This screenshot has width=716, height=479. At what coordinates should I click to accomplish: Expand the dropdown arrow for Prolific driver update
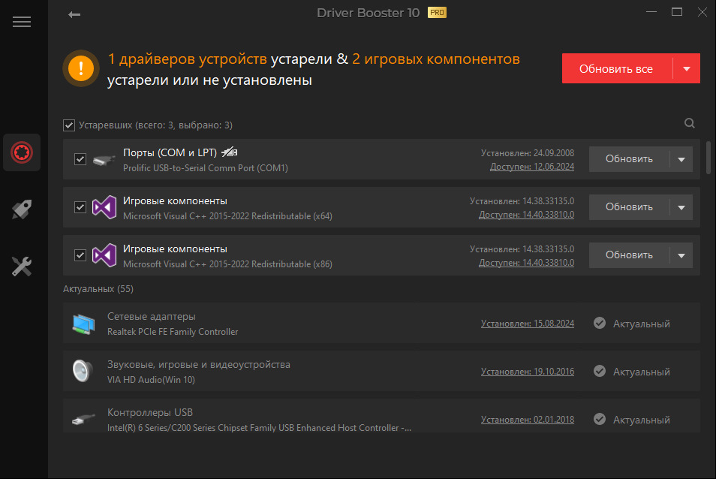tap(681, 159)
